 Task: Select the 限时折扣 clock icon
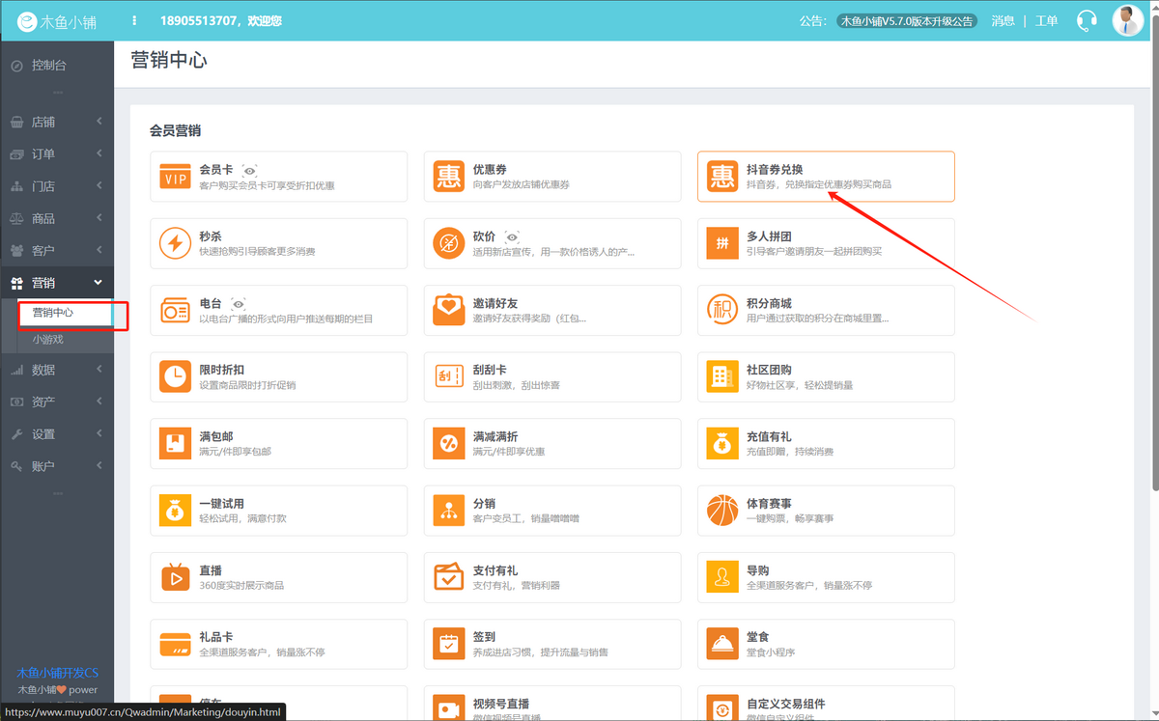175,377
